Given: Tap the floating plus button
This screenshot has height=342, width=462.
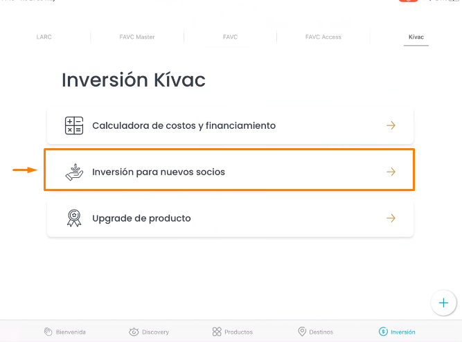Looking at the screenshot, I should click(x=443, y=303).
